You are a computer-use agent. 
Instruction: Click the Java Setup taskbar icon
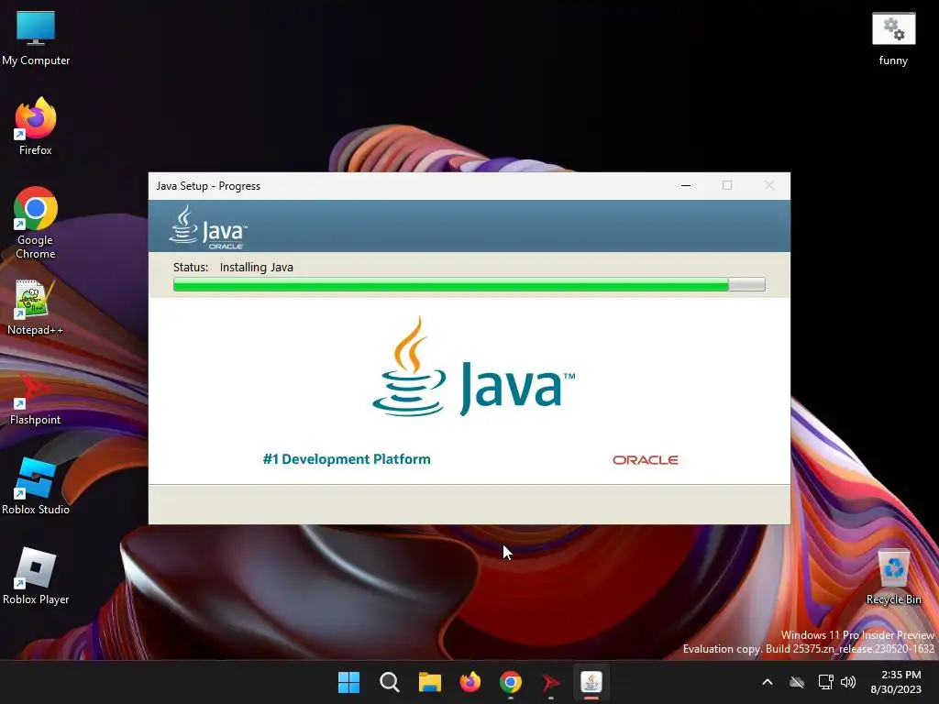tap(591, 682)
